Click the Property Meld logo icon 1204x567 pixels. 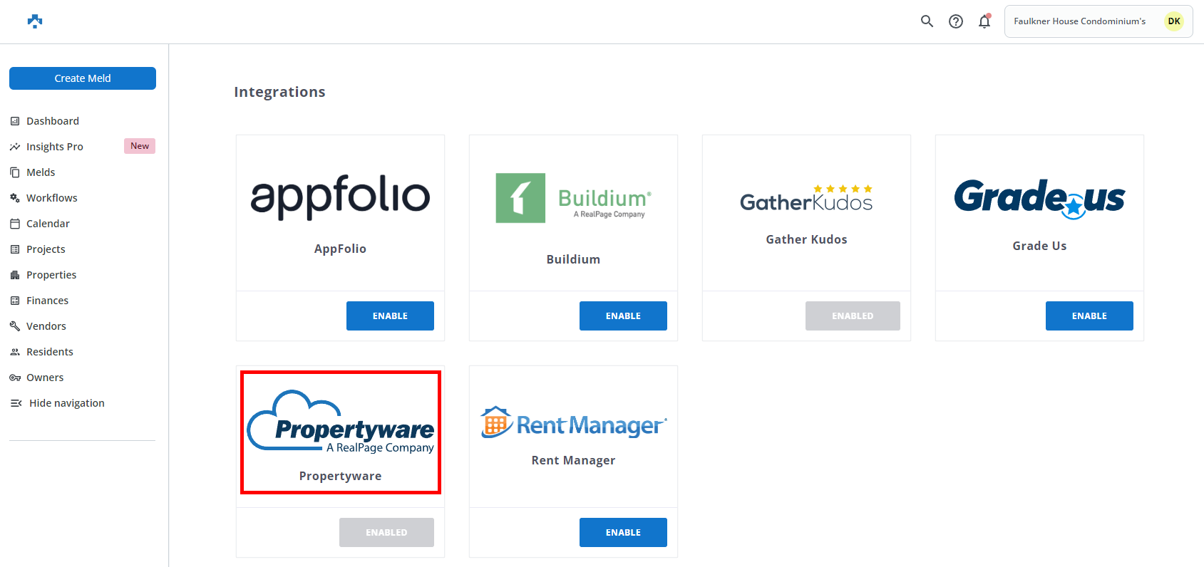tap(35, 21)
